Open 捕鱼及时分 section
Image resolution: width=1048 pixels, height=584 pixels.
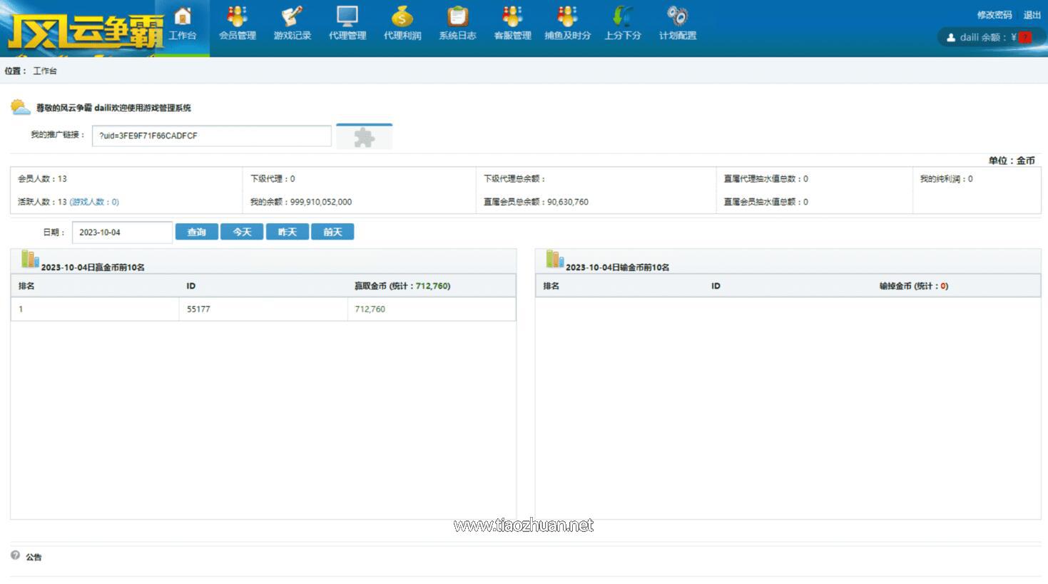[568, 23]
